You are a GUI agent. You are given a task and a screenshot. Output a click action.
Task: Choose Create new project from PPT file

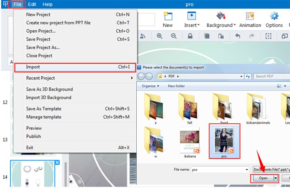click(x=58, y=23)
